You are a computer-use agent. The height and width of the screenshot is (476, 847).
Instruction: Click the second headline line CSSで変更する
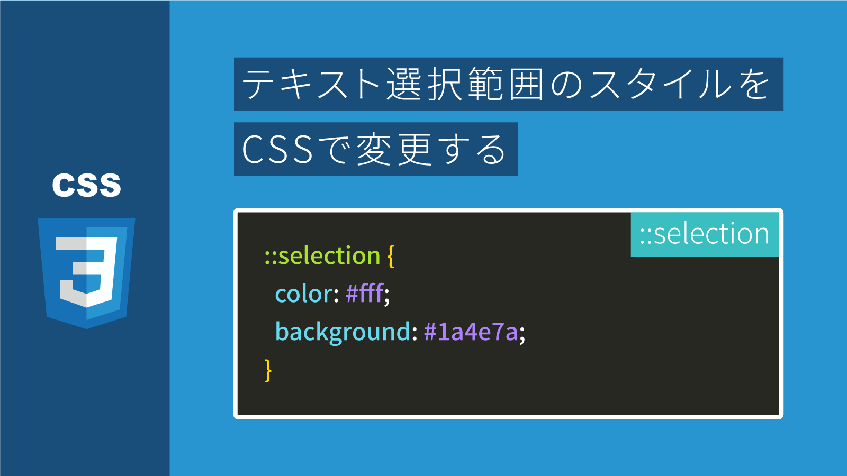[x=375, y=149]
